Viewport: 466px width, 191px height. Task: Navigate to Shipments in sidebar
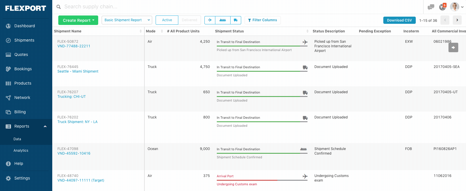[24, 40]
